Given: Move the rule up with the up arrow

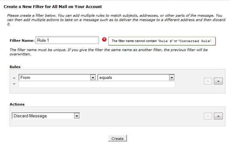Looking at the screenshot, I should (x=14, y=78).
